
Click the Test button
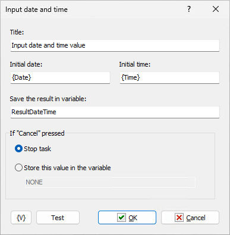pyautogui.click(x=58, y=218)
